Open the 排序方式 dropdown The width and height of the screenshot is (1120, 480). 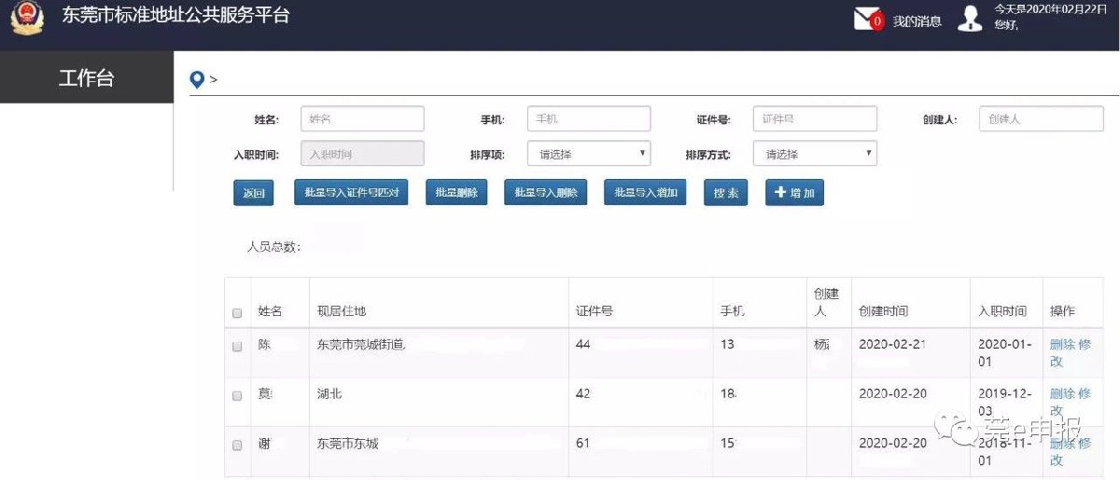click(815, 154)
